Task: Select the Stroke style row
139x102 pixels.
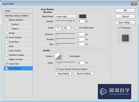Action: [x=18, y=33]
